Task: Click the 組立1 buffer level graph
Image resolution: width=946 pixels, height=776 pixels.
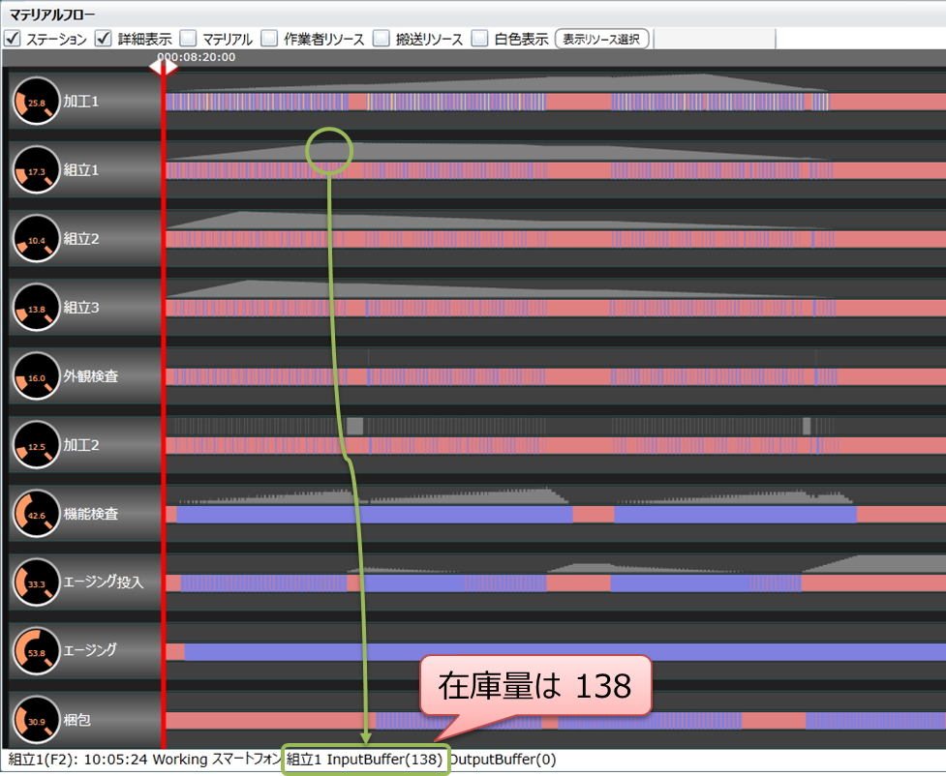Action: (x=498, y=152)
